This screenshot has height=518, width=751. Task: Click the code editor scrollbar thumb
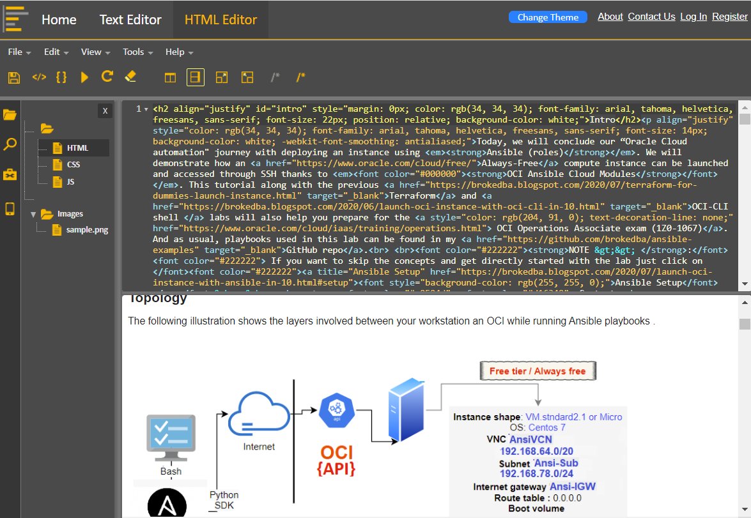(745, 119)
